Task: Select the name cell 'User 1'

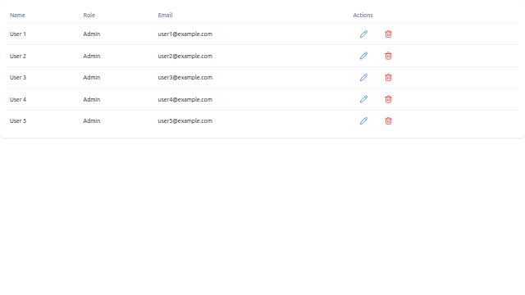Action: [18, 34]
